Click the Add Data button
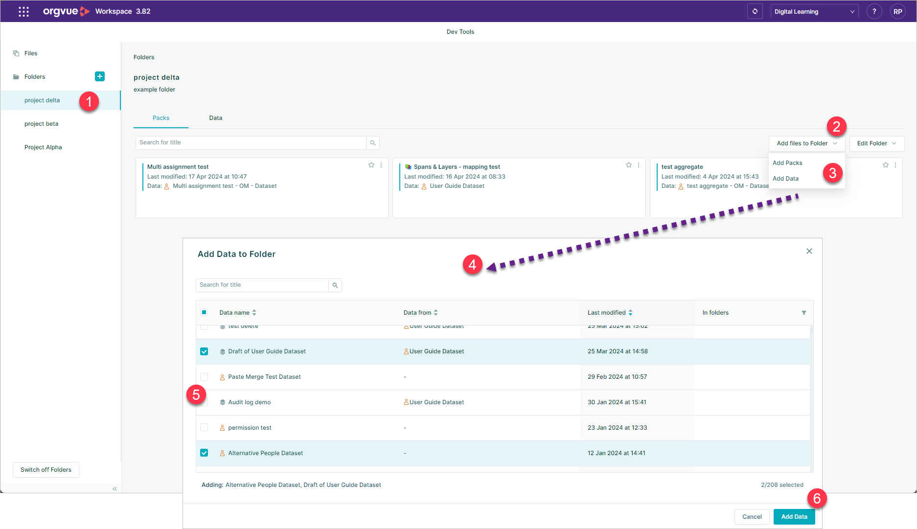917x529 pixels. (x=794, y=517)
